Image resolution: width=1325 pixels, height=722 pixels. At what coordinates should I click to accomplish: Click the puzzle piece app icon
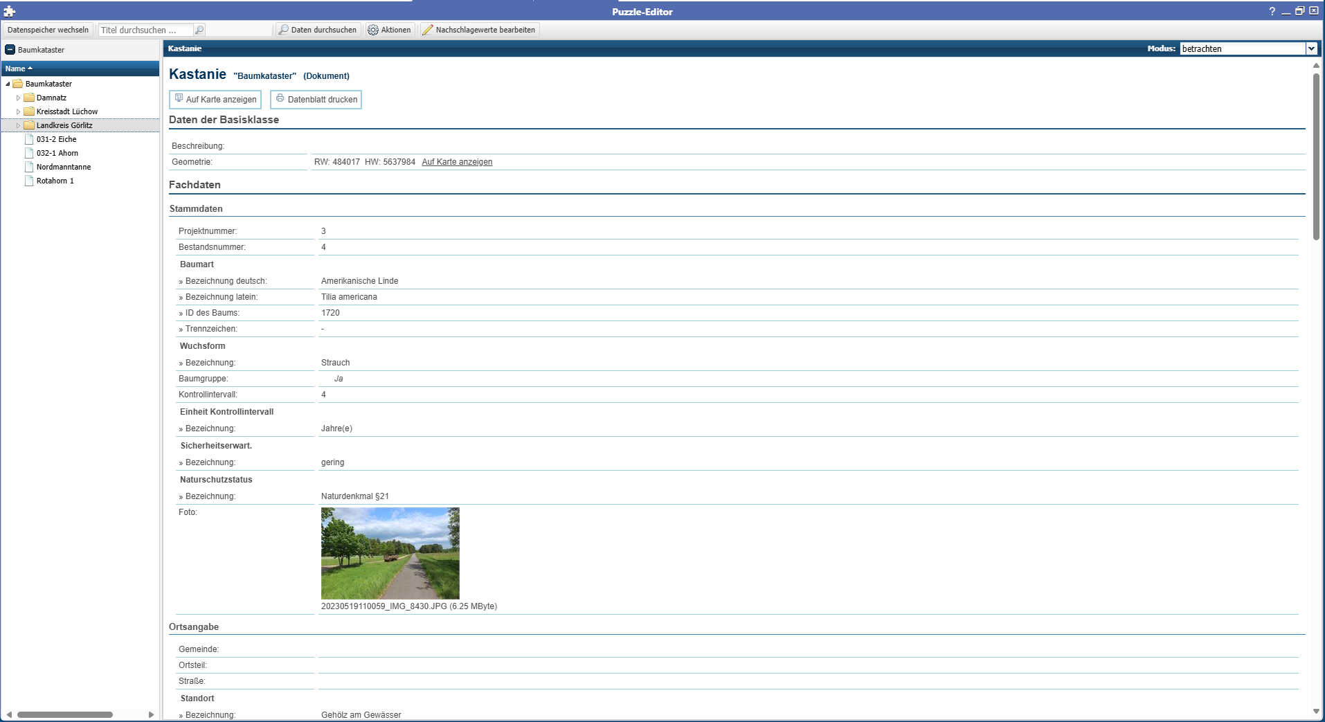pyautogui.click(x=9, y=11)
